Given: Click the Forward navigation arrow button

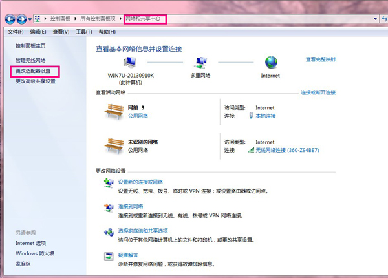Looking at the screenshot, I should (x=21, y=19).
